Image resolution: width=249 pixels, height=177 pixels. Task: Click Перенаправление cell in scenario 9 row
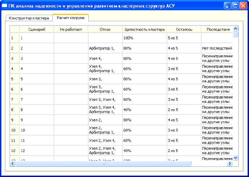[x=217, y=120]
